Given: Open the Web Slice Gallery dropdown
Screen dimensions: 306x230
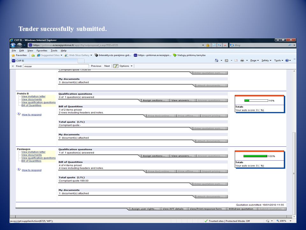Looking at the screenshot, I should (91, 55).
